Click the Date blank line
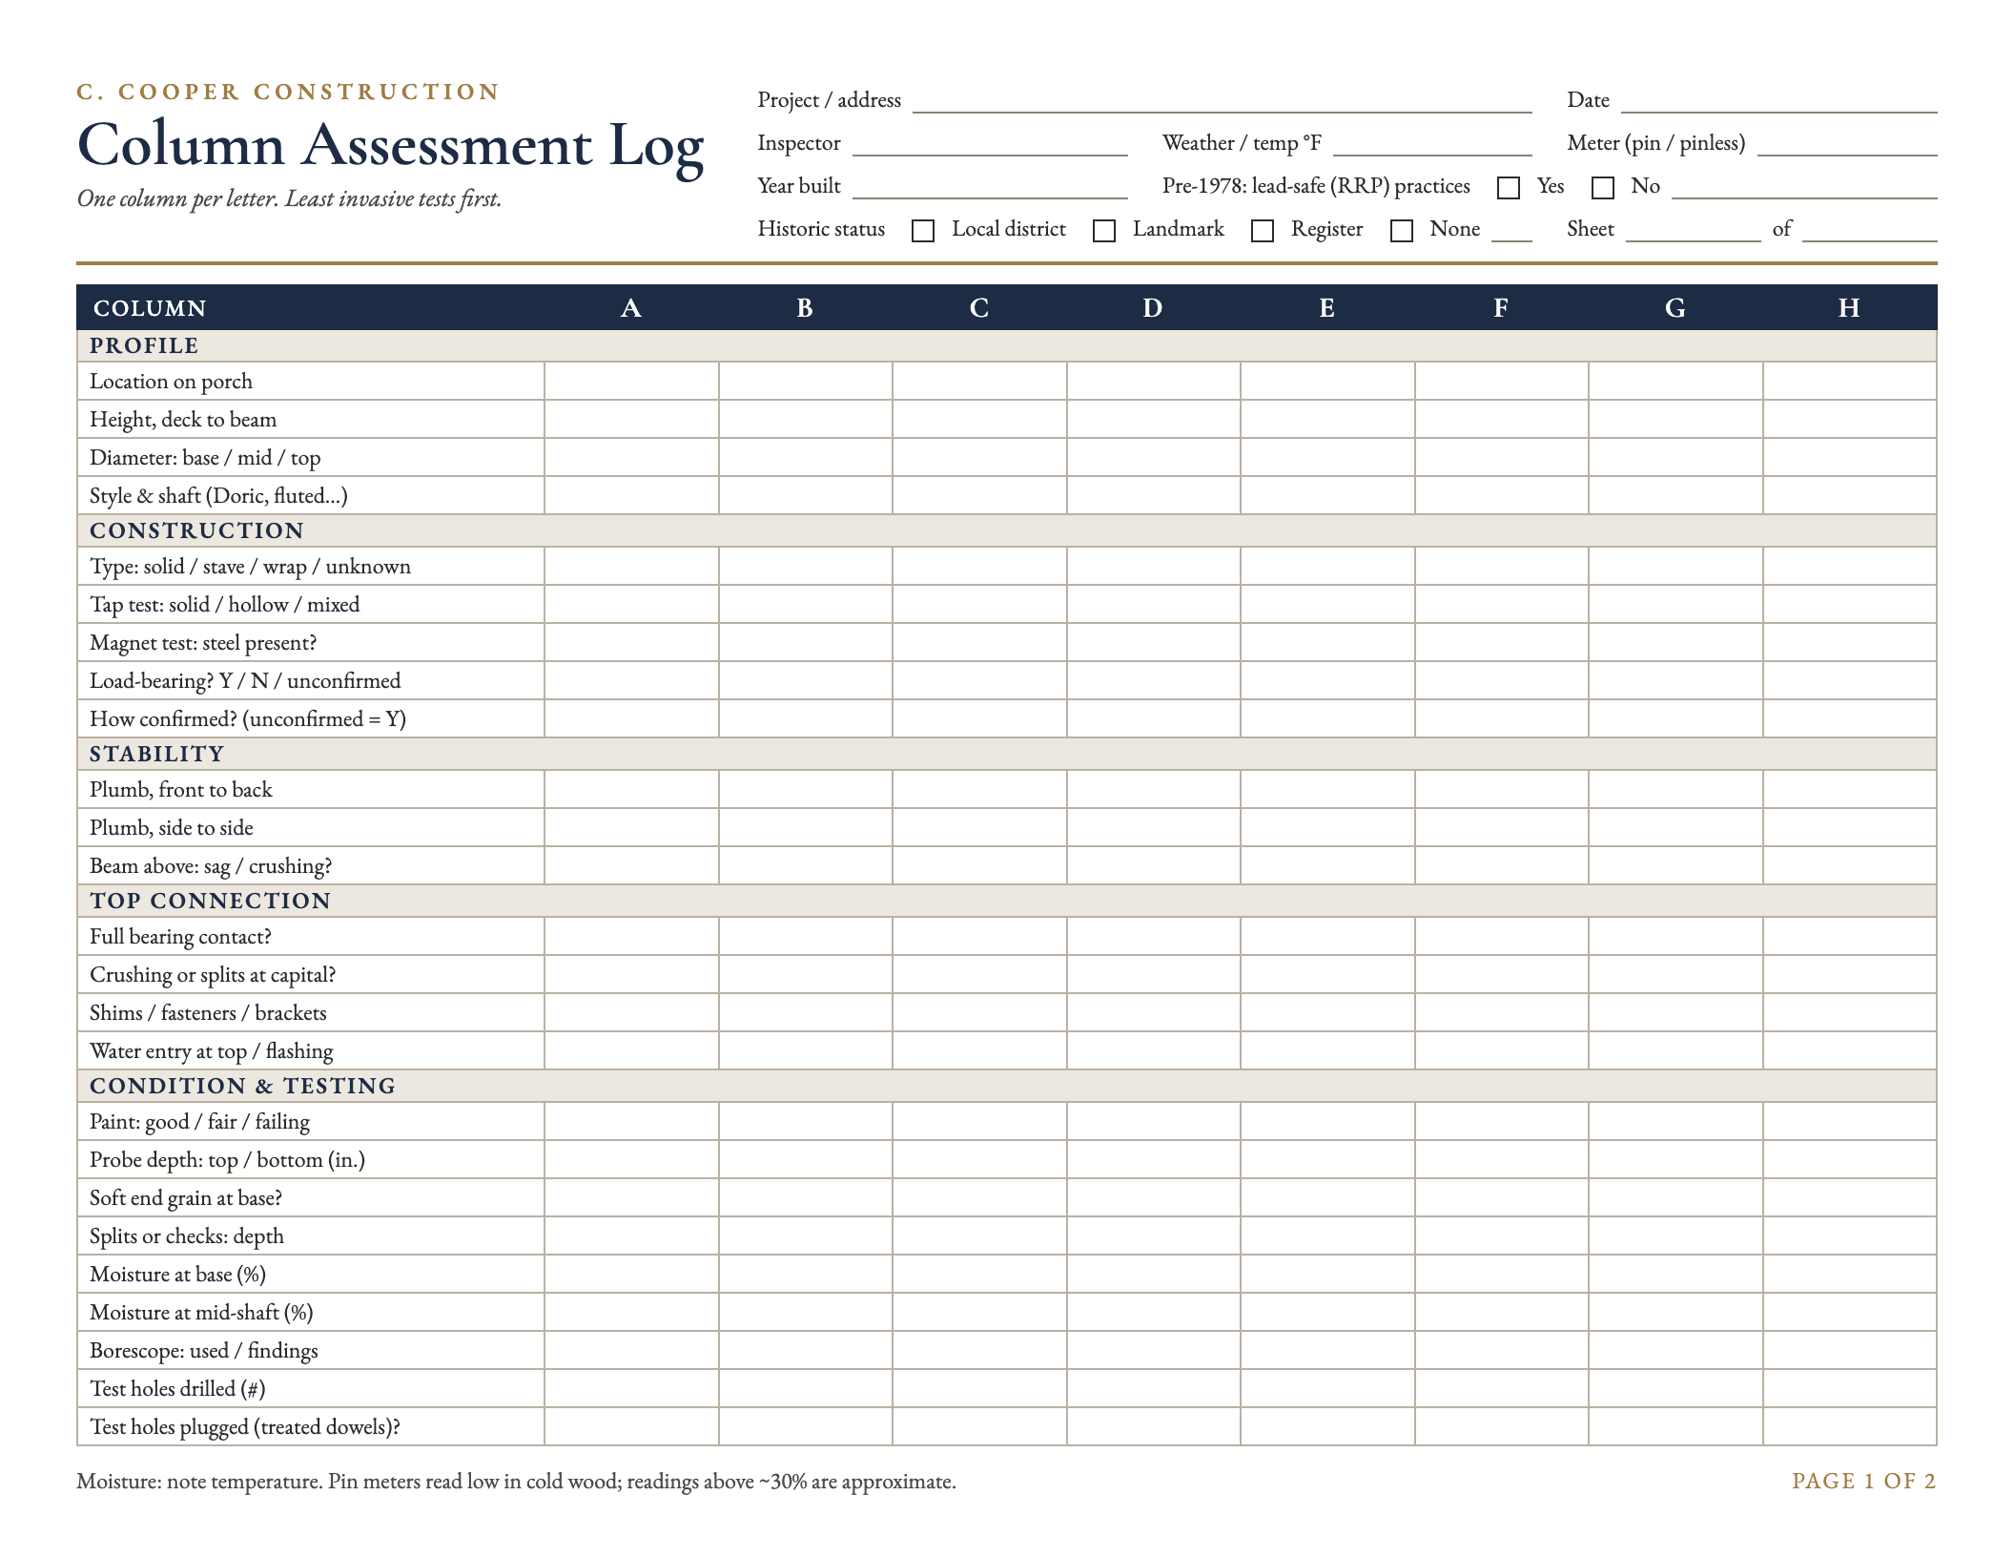The image size is (2014, 1557). coord(1779,101)
